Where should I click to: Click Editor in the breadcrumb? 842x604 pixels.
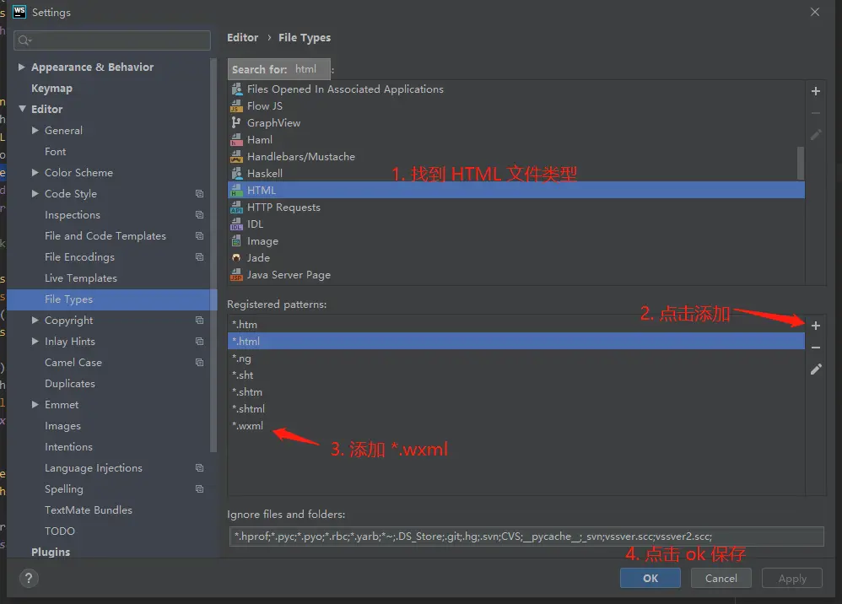pos(242,38)
